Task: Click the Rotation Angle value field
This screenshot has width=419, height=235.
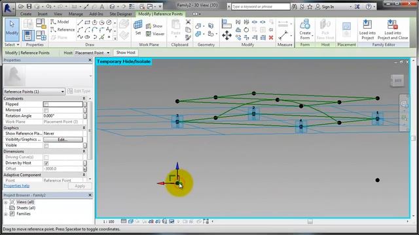Action: (x=63, y=116)
